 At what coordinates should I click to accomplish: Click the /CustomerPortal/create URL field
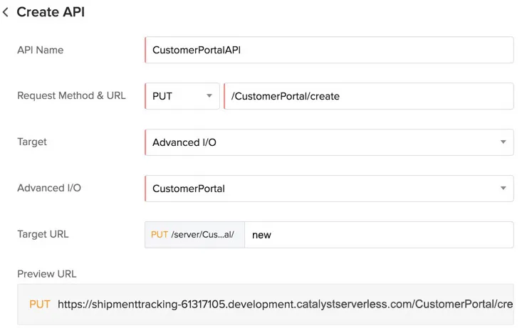(369, 96)
